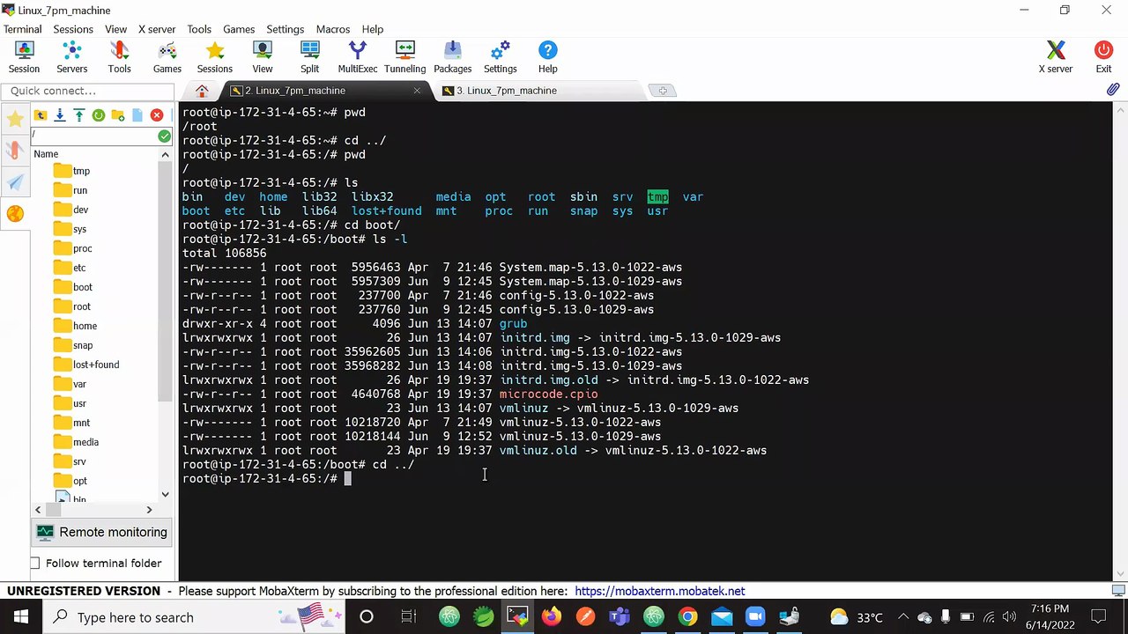Select the media folder in file list
1128x634 pixels.
point(76,442)
